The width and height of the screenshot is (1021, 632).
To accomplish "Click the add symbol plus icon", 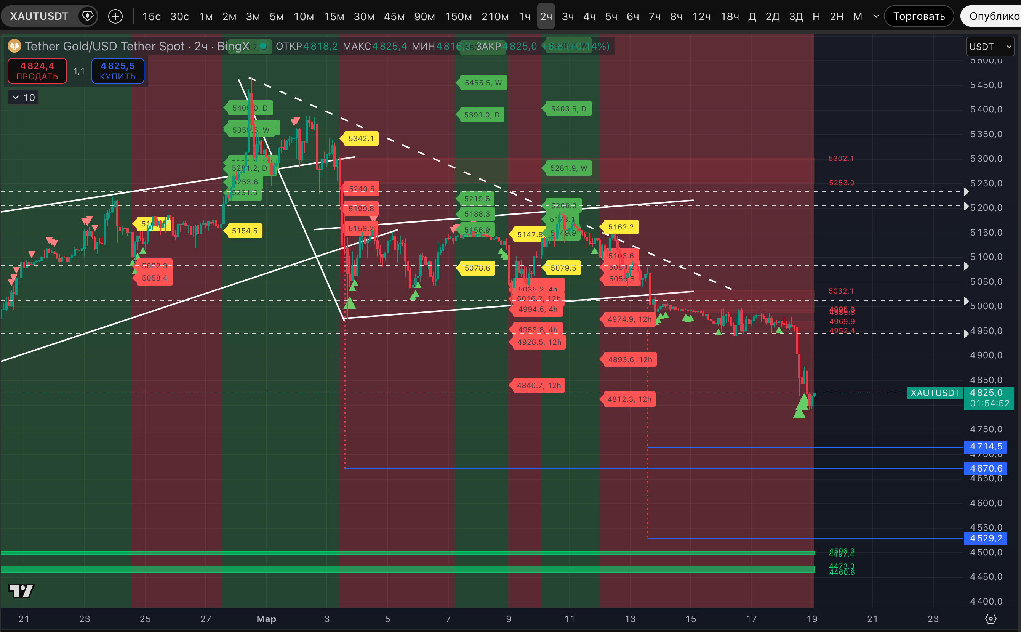I will 115,16.
